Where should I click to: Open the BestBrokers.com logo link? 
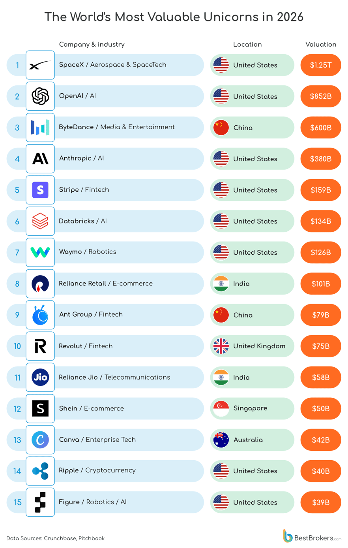312,537
